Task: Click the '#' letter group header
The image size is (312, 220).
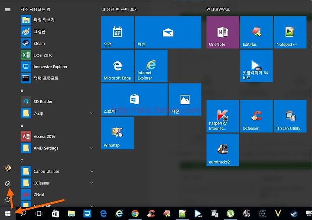Action: point(22,91)
